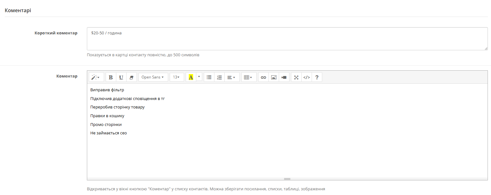Remove font style with eraser icon

[x=132, y=77]
